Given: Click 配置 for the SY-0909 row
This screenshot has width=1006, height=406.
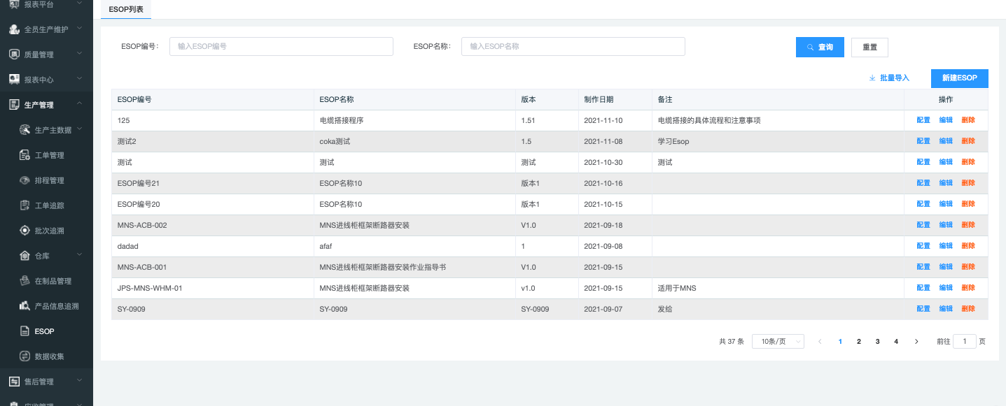Looking at the screenshot, I should tap(923, 309).
